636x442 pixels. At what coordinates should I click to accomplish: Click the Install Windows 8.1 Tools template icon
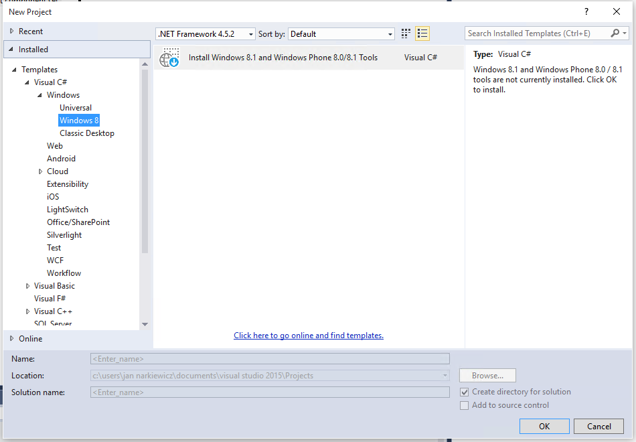(169, 58)
